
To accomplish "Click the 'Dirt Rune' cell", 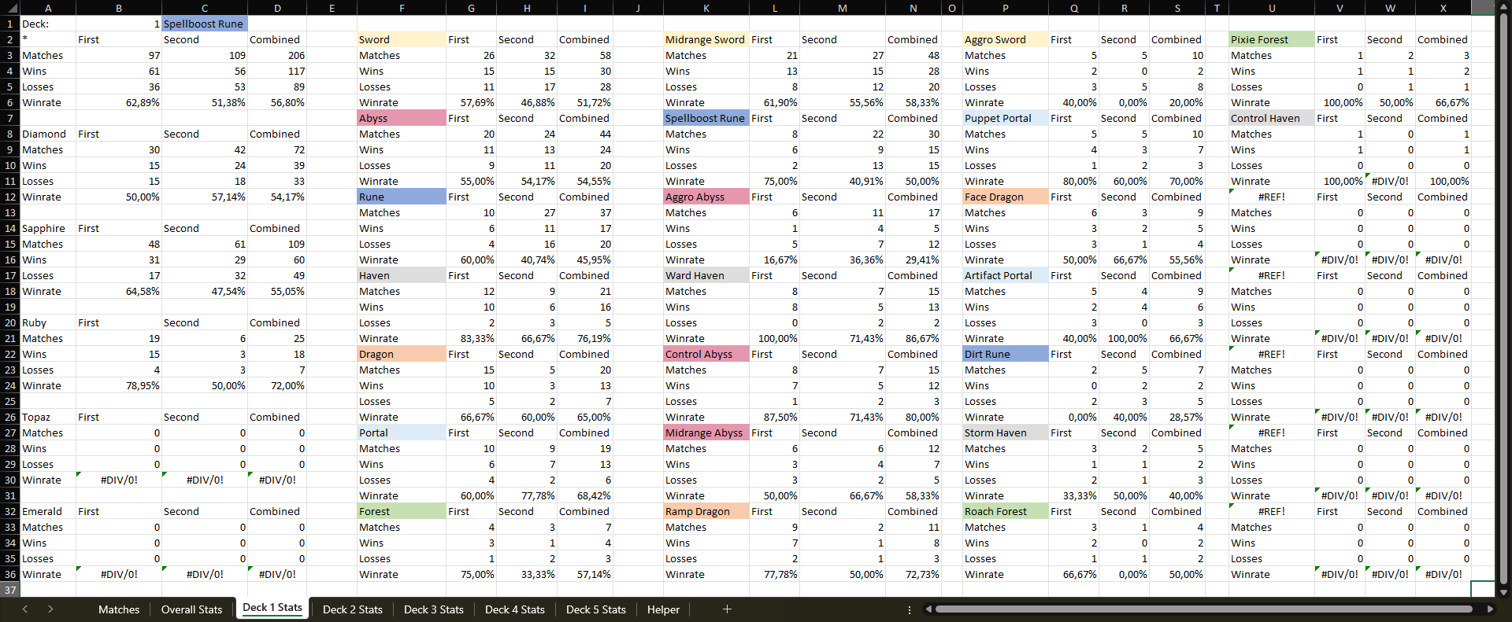I will pyautogui.click(x=1006, y=354).
